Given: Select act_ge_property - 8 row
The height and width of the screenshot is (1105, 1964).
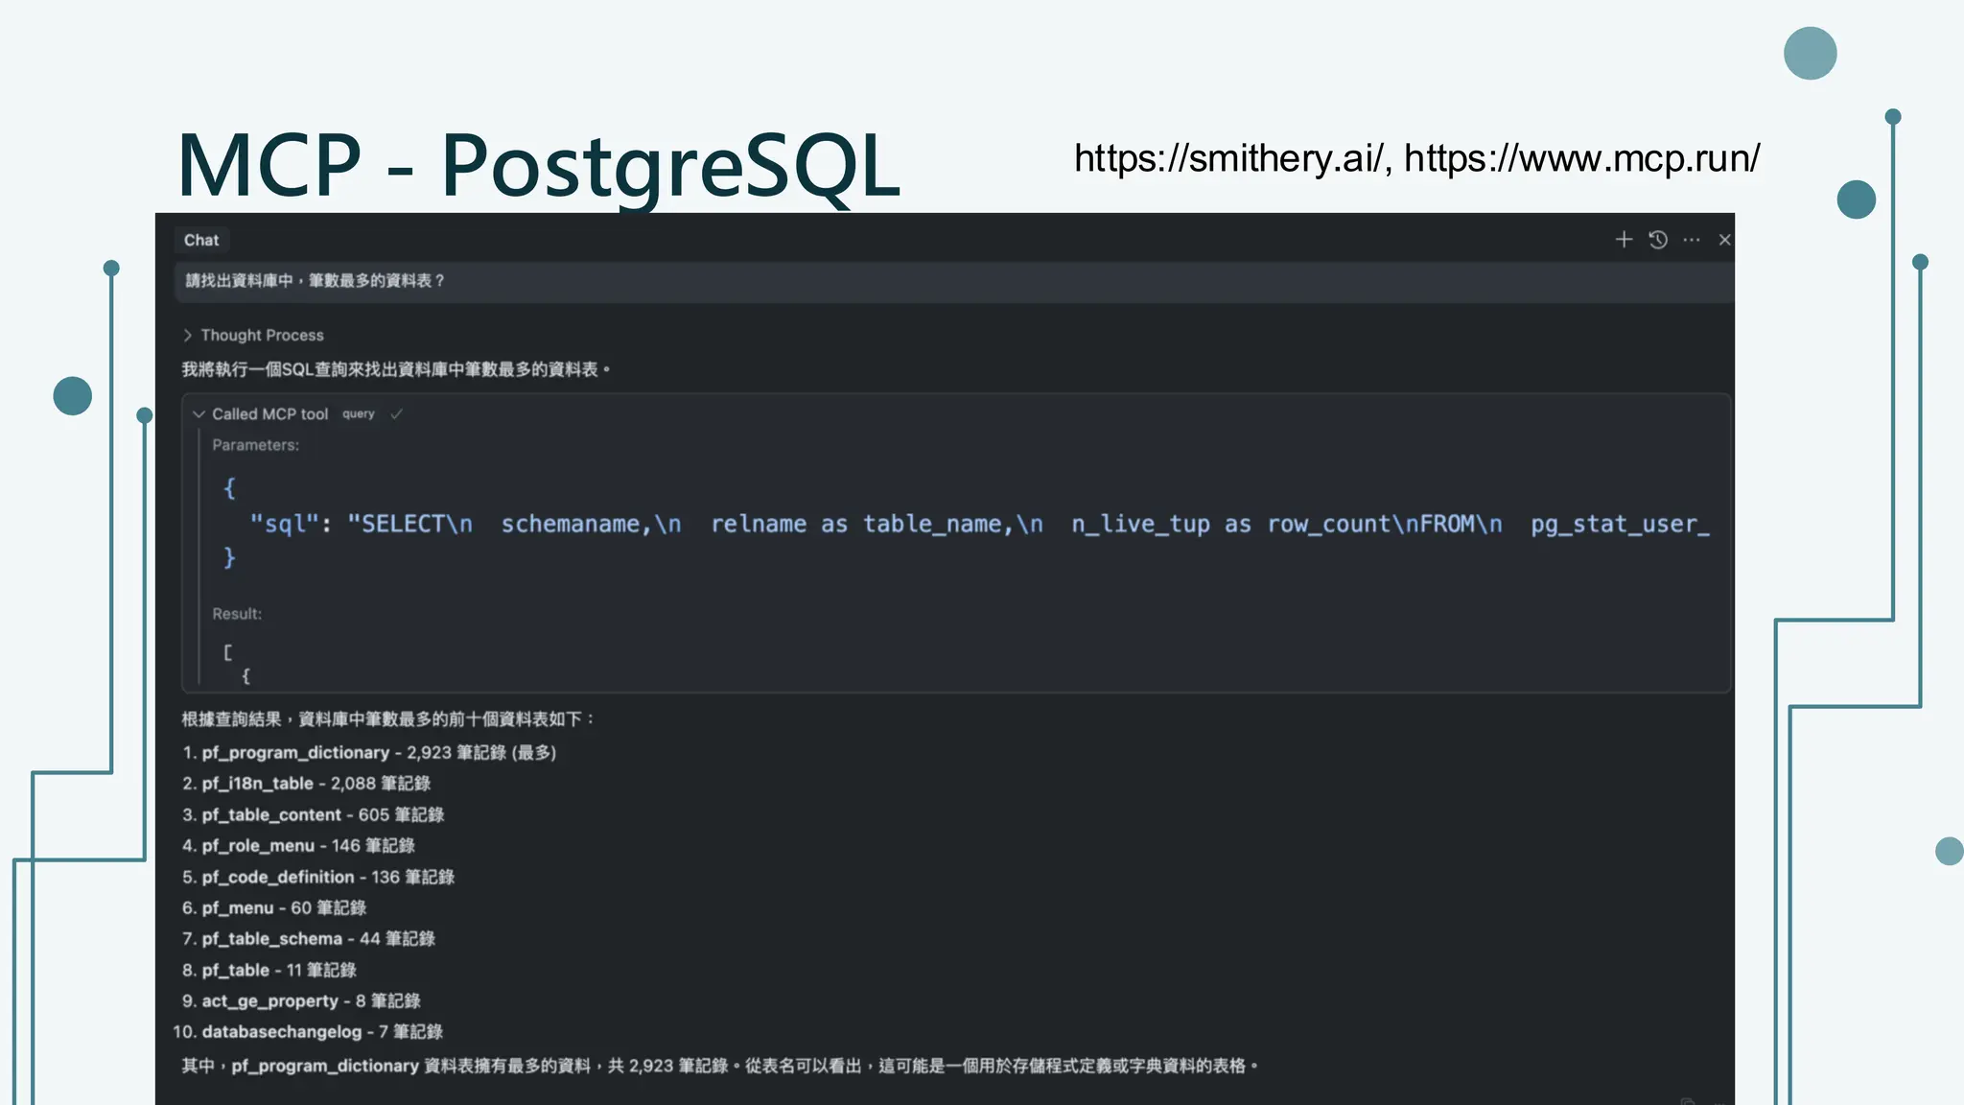Looking at the screenshot, I should tap(301, 1001).
